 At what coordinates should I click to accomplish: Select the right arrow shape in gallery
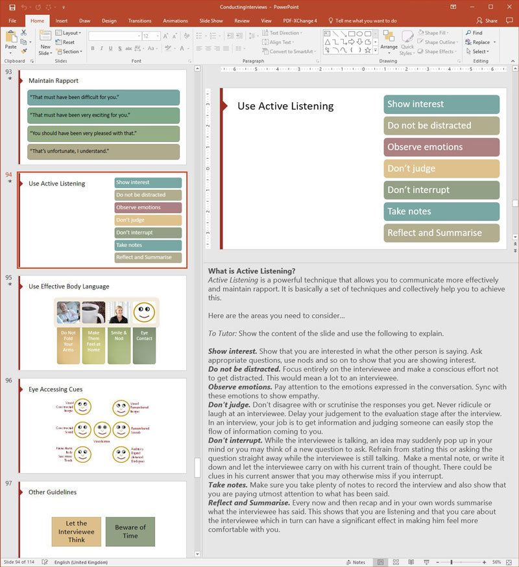tap(352, 42)
